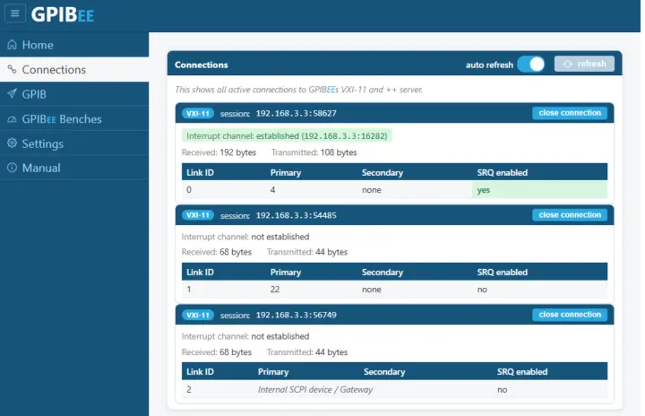This screenshot has width=645, height=416.
Task: Click the 'yes' SRQ enabled cell
Action: [x=539, y=190]
